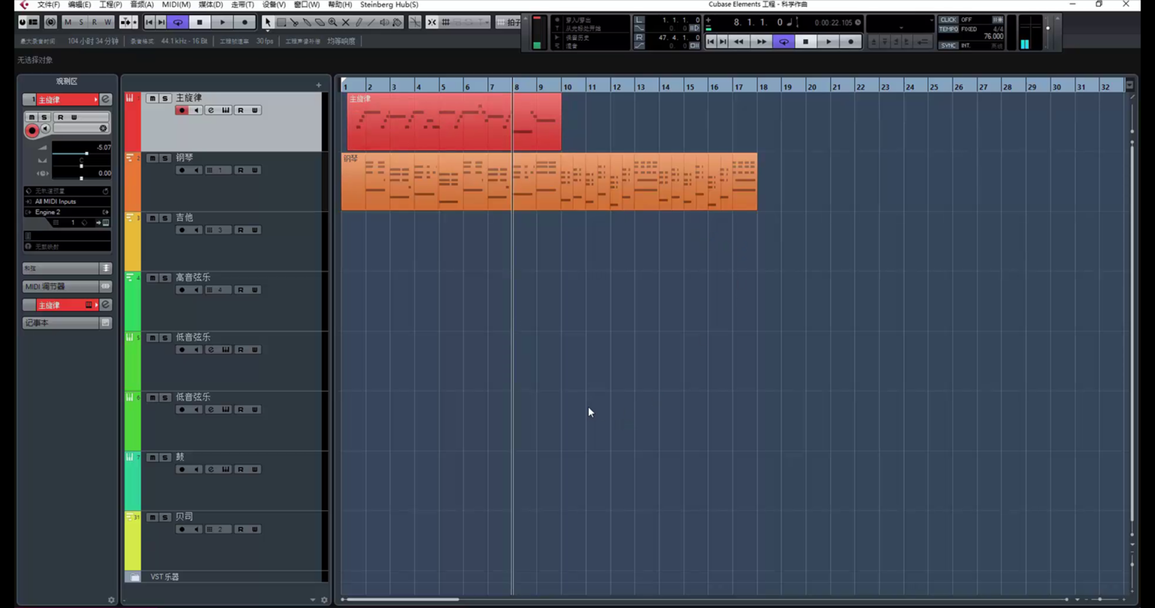The image size is (1155, 608).
Task: Toggle record enable on 主旋律 track
Action: click(182, 110)
